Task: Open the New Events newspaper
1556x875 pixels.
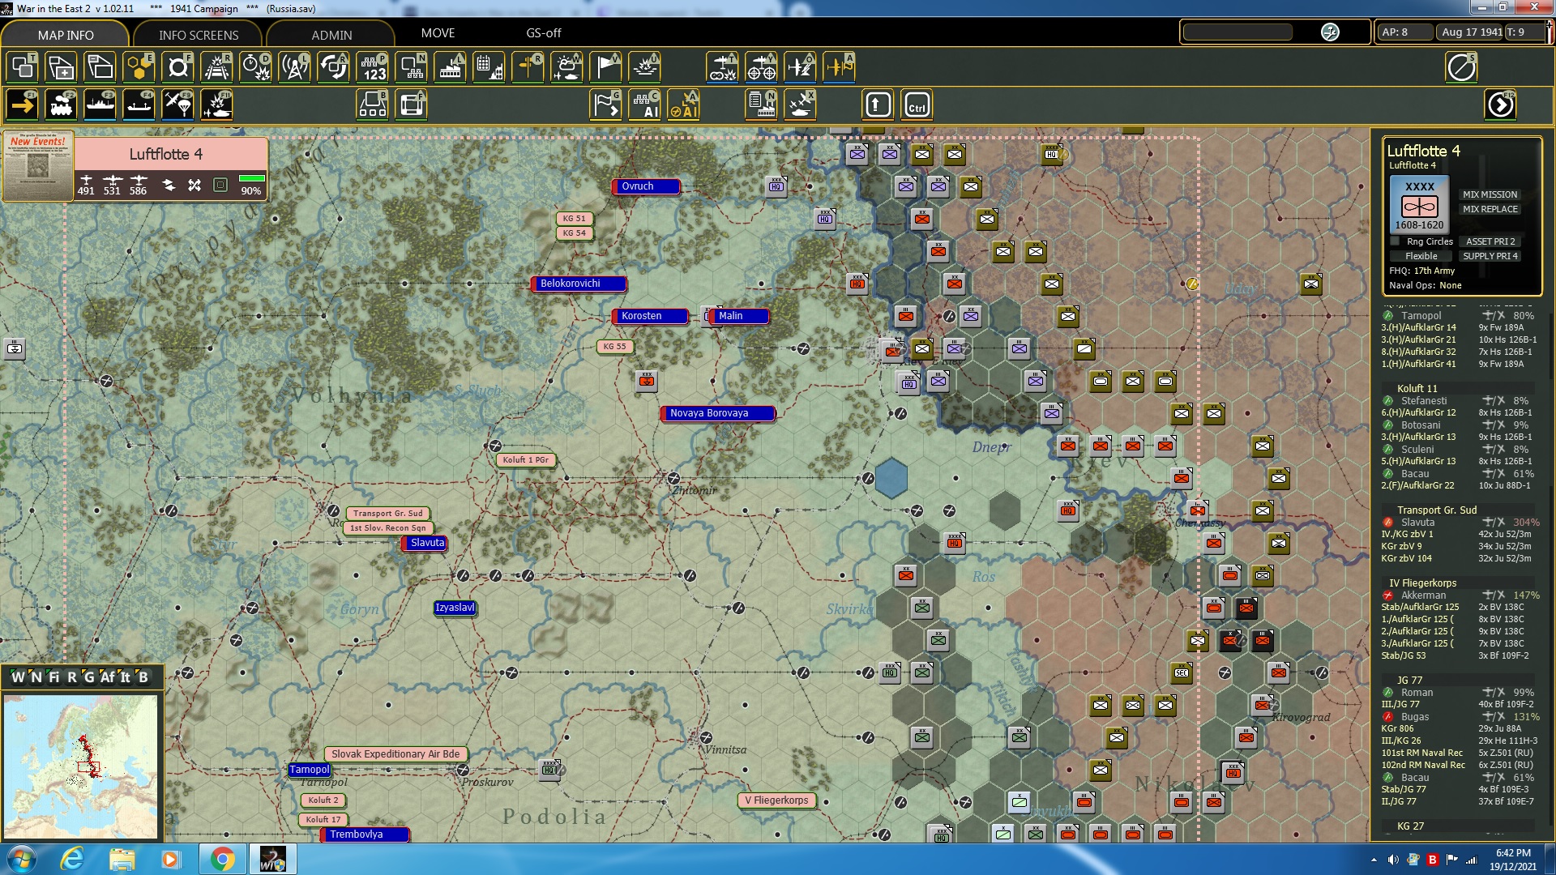Action: (x=37, y=165)
